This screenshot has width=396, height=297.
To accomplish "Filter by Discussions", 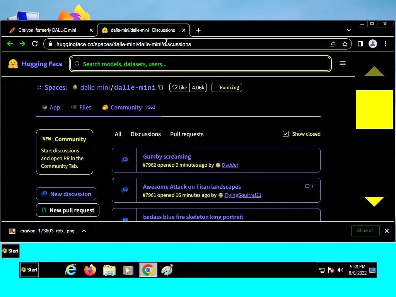I will 146,134.
